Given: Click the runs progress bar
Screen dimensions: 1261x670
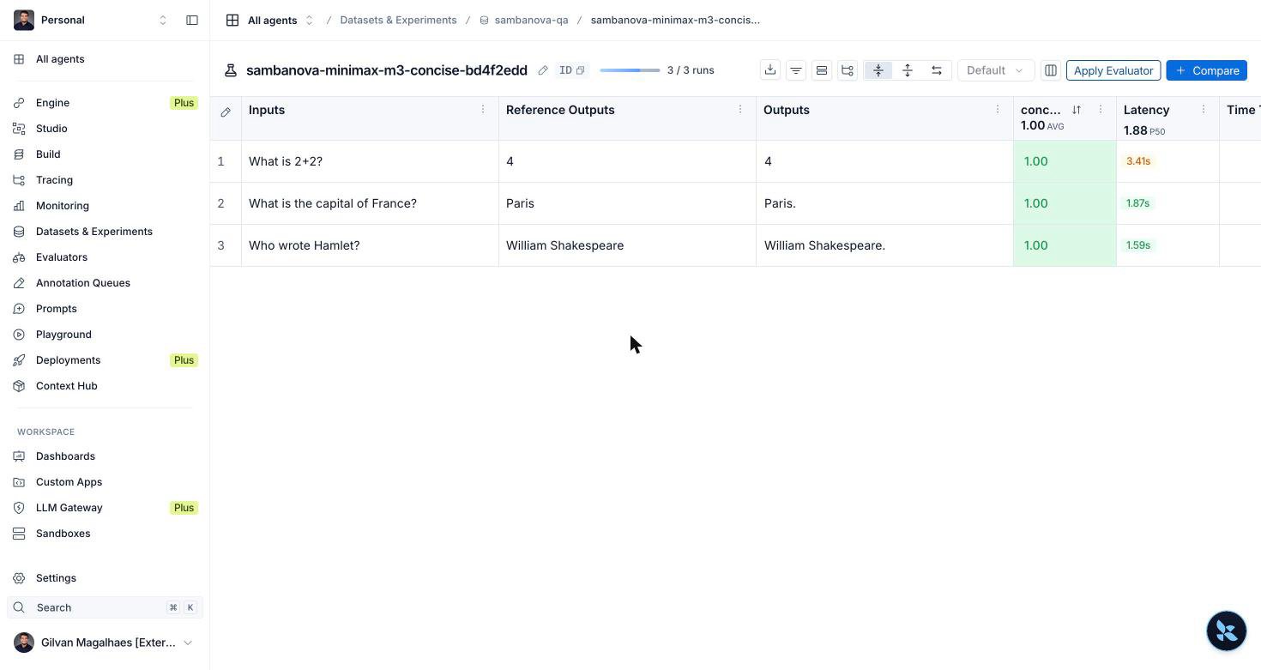Looking at the screenshot, I should [x=630, y=70].
